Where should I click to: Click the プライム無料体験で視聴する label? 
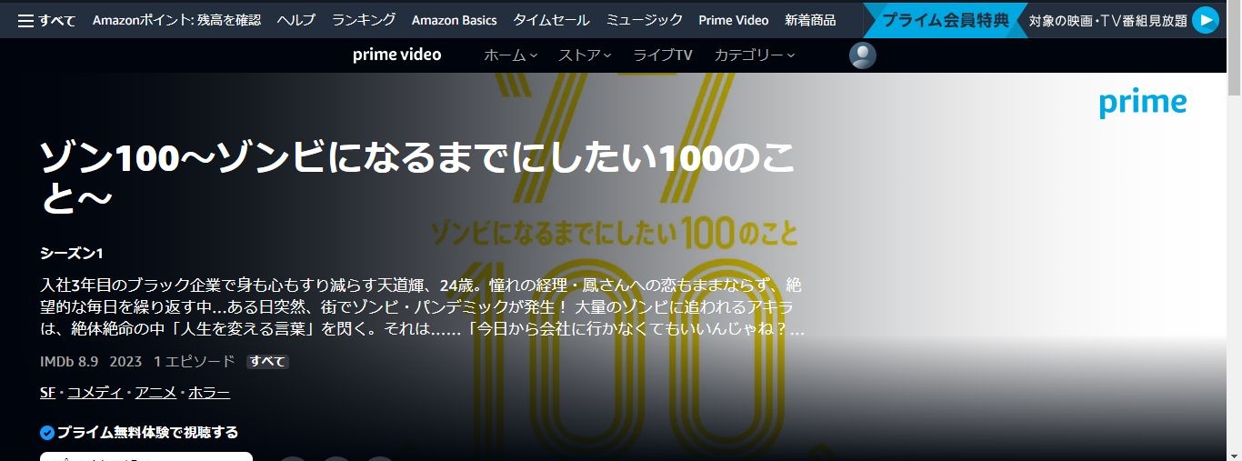tap(148, 433)
